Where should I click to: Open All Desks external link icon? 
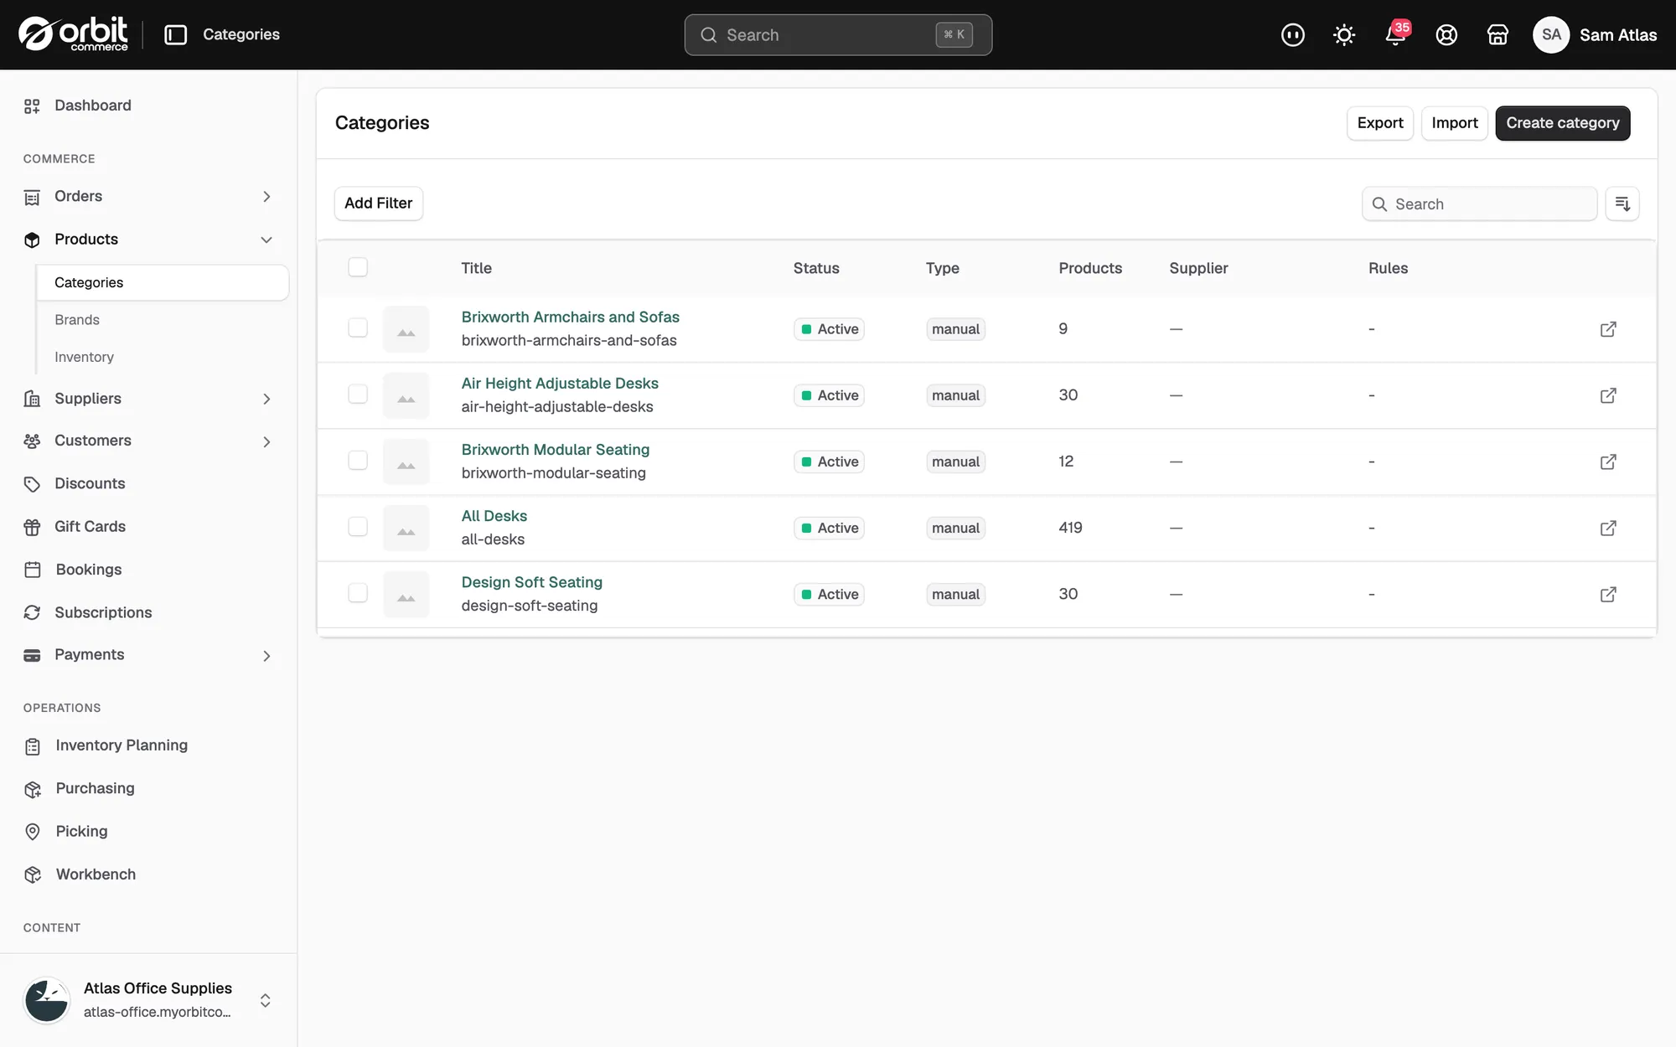tap(1608, 528)
